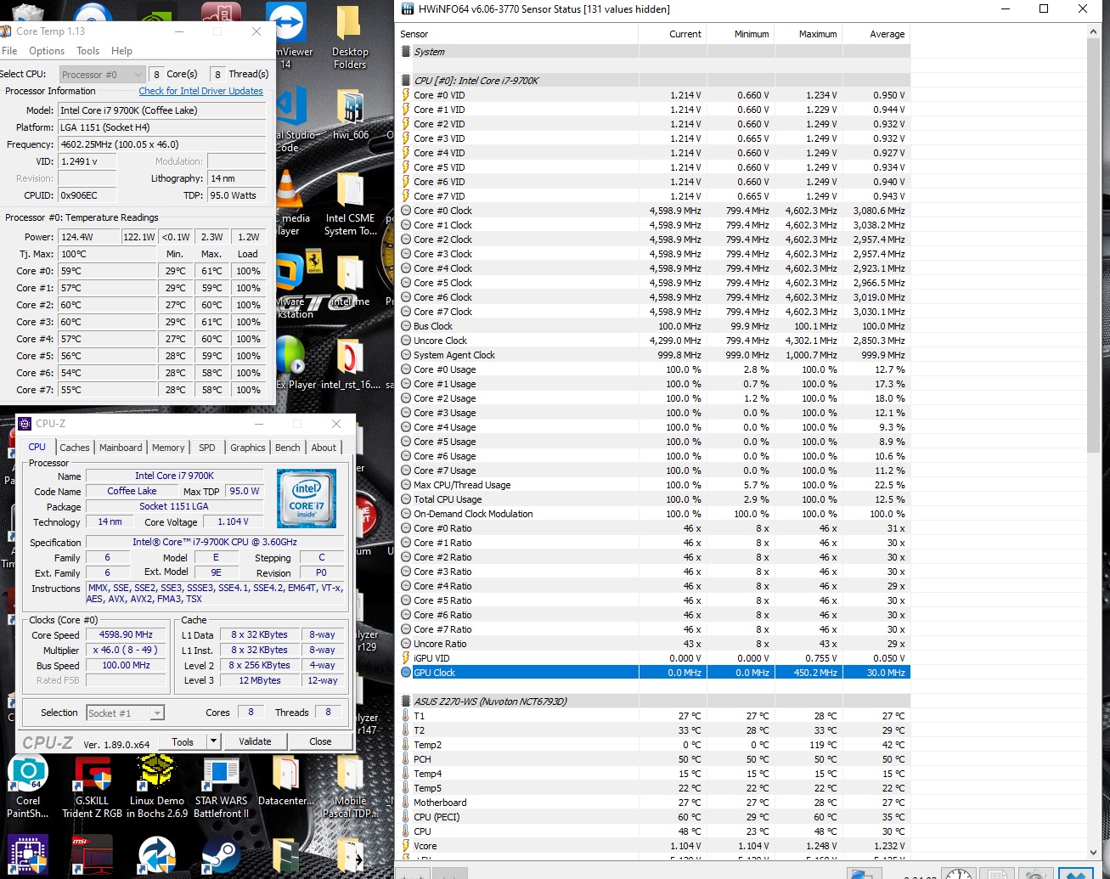The image size is (1110, 879).
Task: Open Core Temp File menu
Action: click(x=9, y=51)
